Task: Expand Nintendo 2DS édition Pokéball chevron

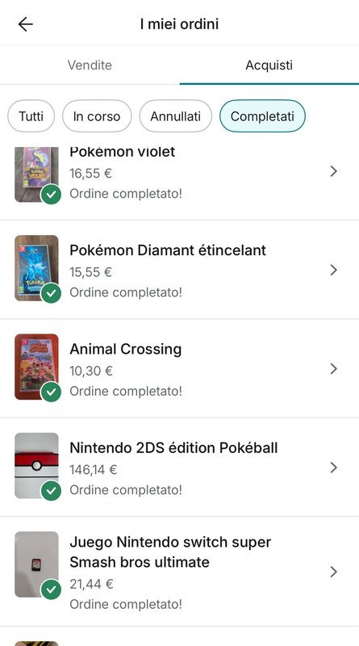Action: (x=334, y=468)
